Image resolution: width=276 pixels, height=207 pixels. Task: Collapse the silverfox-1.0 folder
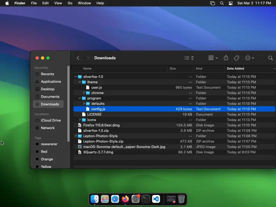tap(75, 77)
